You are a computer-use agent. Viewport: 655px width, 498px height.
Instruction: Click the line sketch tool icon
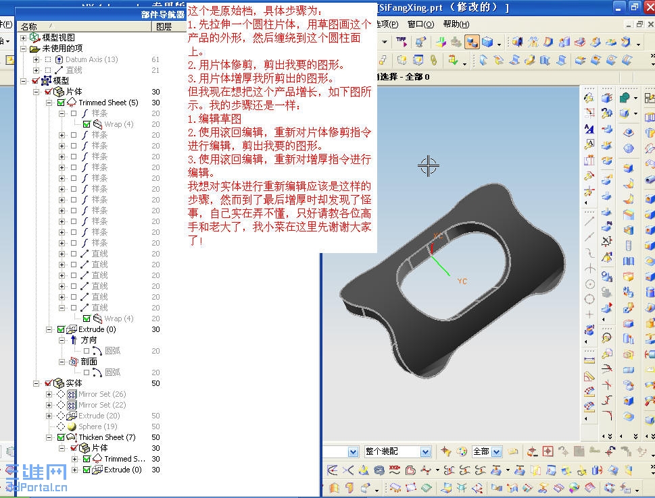tap(589, 221)
